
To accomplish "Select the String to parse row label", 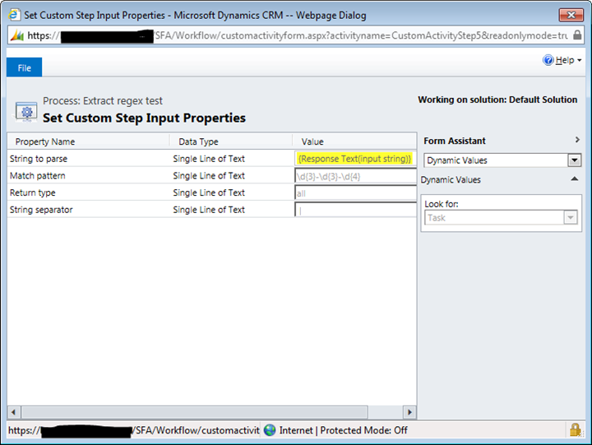I will coord(39,159).
